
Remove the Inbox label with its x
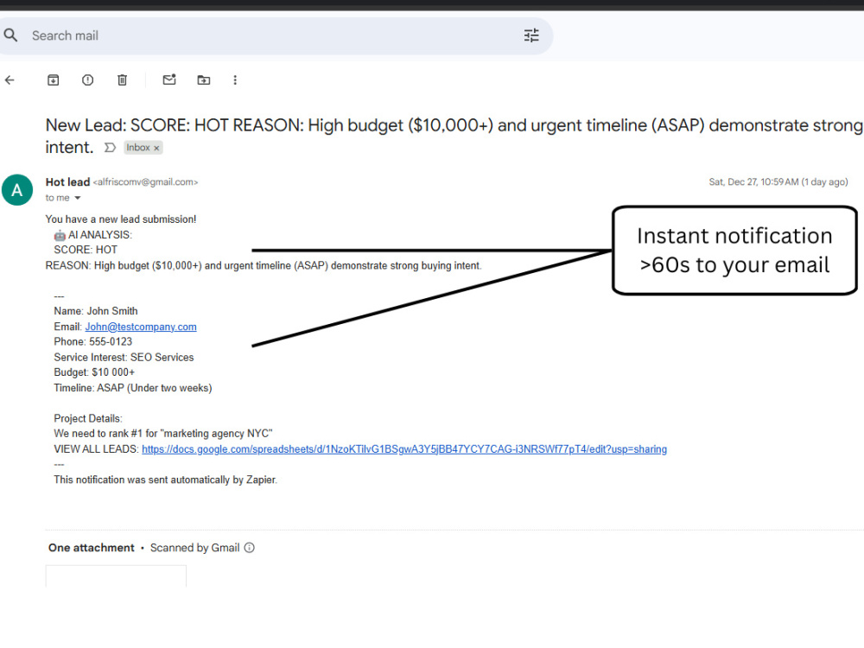(156, 148)
